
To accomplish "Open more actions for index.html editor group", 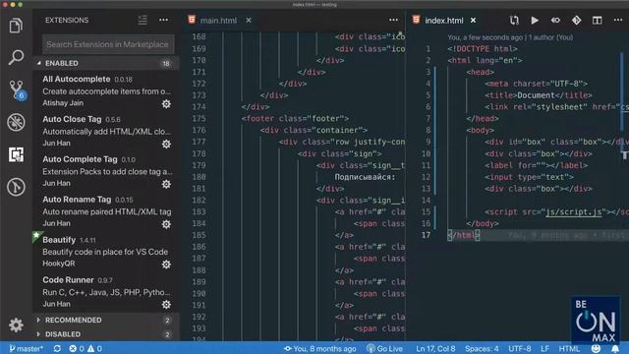I will tap(618, 20).
